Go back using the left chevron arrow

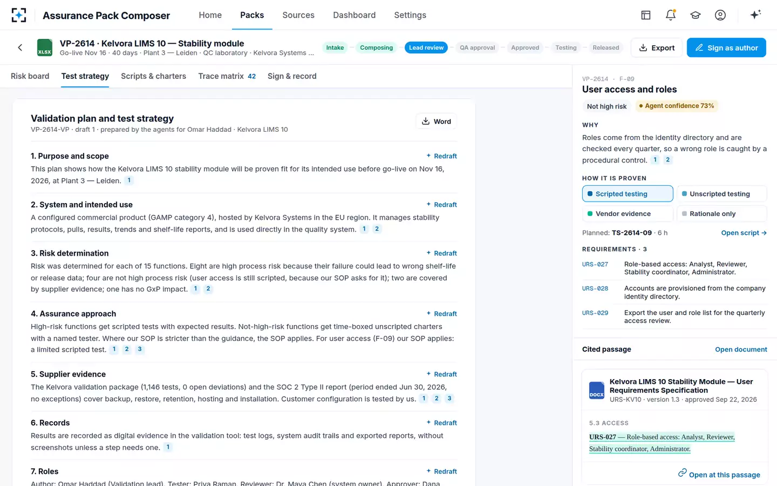pyautogui.click(x=20, y=48)
